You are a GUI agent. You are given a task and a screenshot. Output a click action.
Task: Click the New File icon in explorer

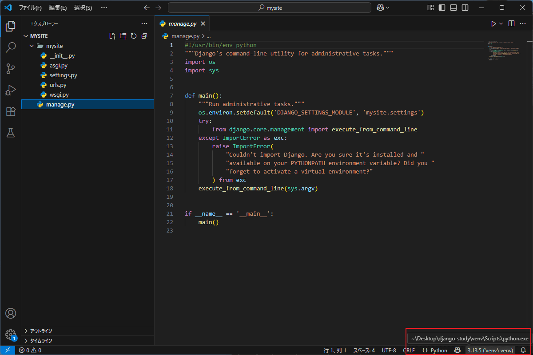pyautogui.click(x=112, y=36)
